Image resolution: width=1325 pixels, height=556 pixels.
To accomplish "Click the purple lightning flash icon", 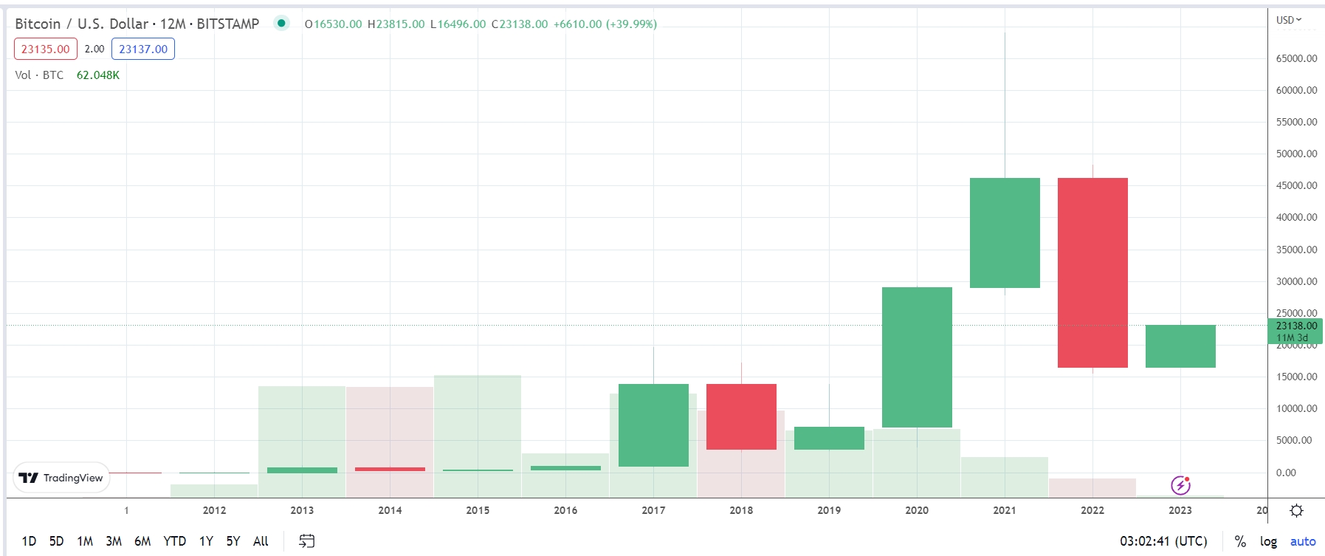I will (x=1180, y=485).
